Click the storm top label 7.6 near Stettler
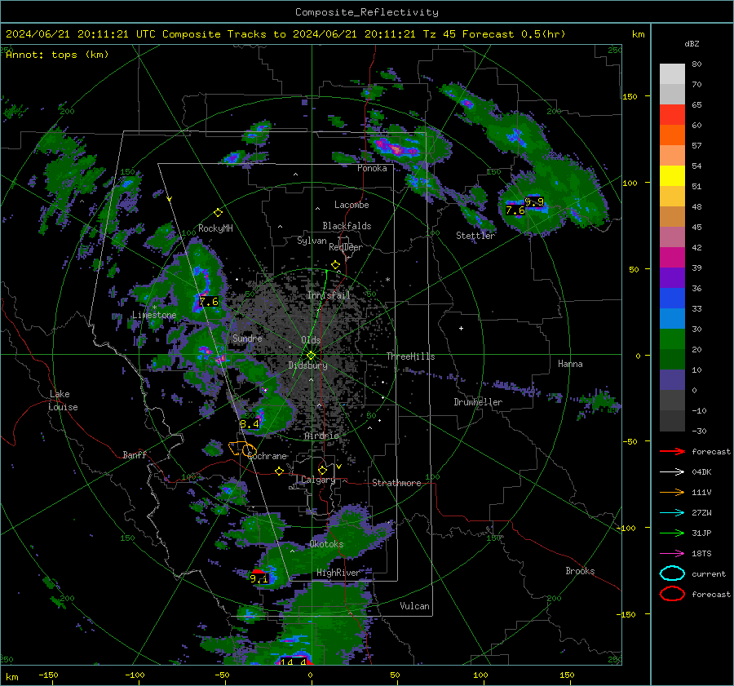The width and height of the screenshot is (734, 686). (x=515, y=210)
